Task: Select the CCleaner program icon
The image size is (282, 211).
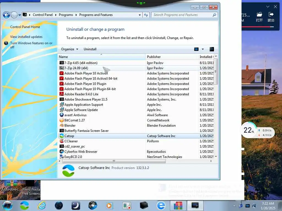Action: [61, 141]
